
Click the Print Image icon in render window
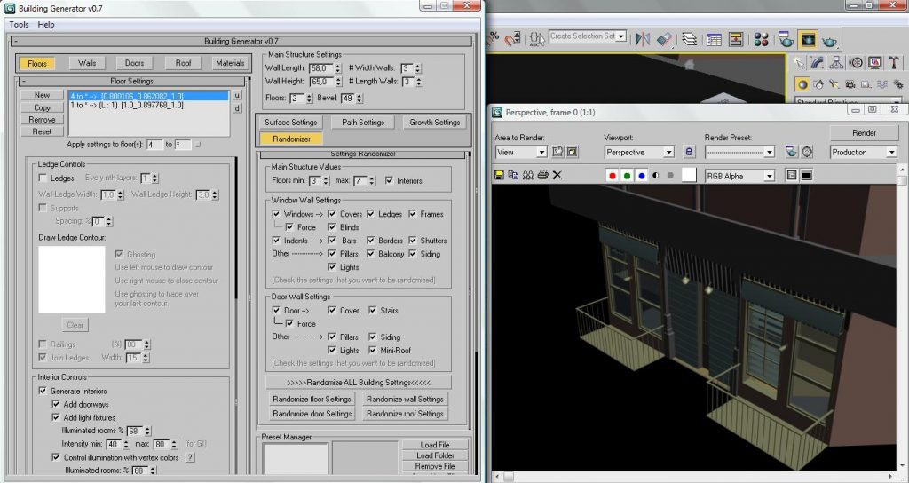pos(542,176)
